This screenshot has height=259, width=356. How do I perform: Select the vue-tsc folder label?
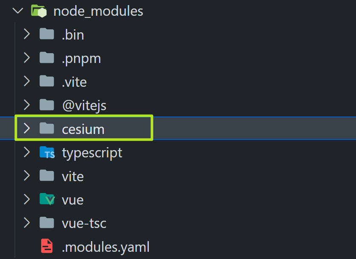tap(84, 223)
